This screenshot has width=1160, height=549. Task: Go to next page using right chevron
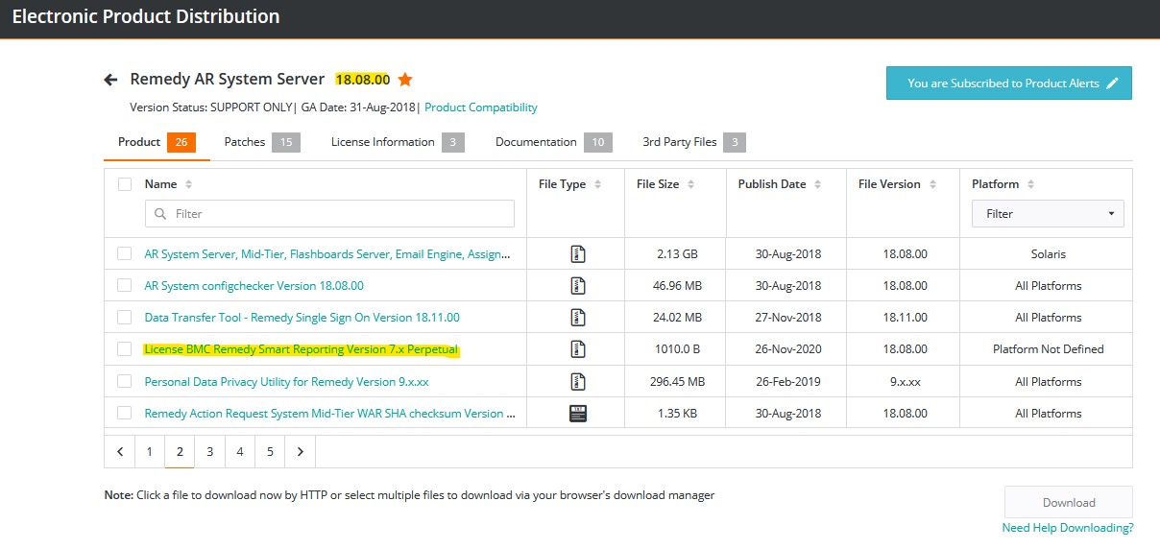300,451
